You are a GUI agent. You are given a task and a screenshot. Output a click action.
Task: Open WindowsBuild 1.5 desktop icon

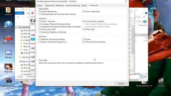pos(144,84)
